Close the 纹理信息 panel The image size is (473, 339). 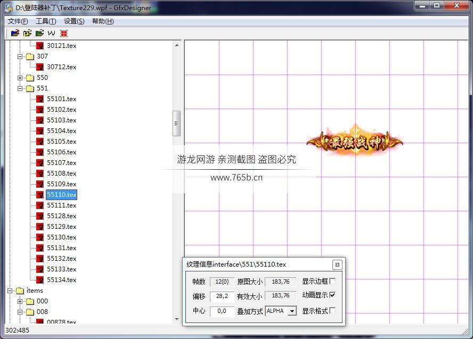coord(337,265)
